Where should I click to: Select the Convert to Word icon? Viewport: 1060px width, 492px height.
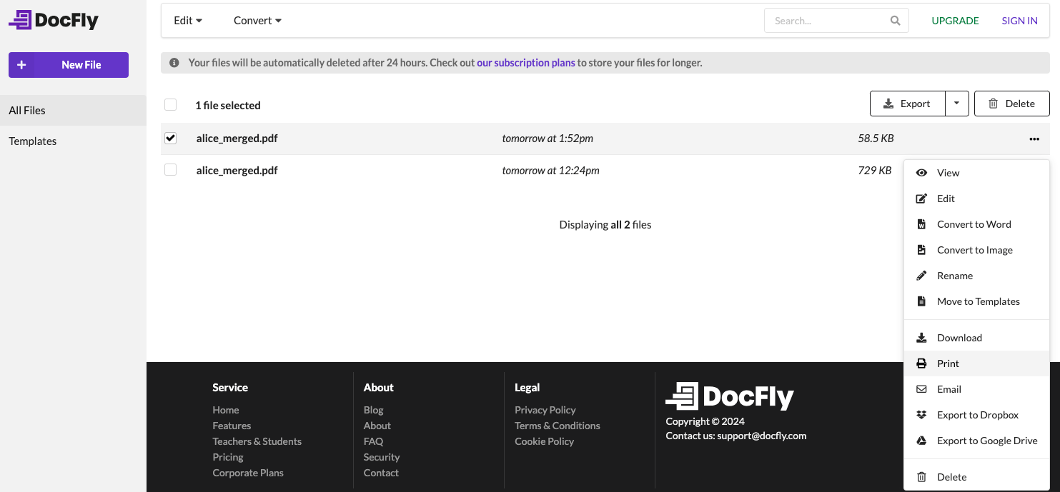tap(921, 224)
